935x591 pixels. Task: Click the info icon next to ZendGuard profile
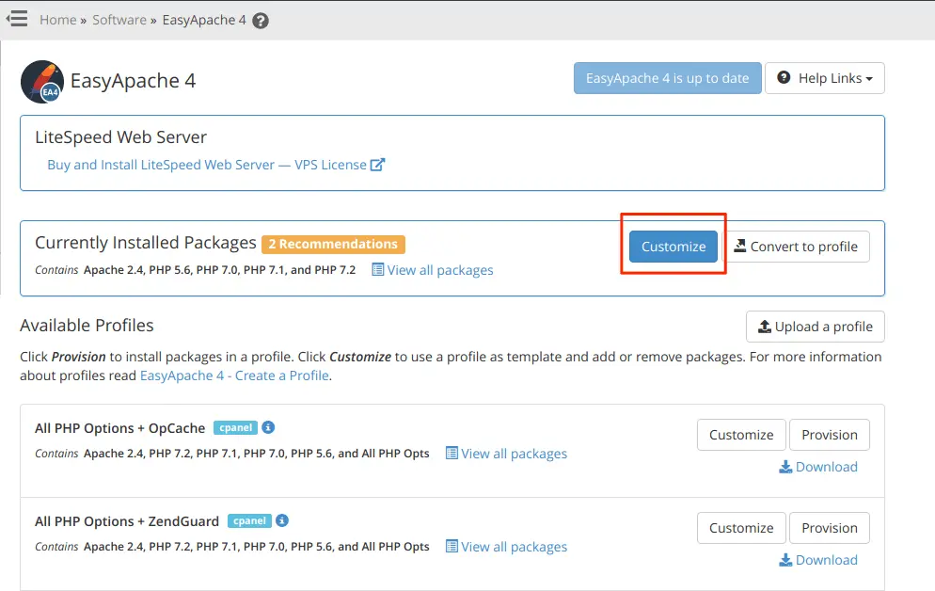click(x=281, y=520)
